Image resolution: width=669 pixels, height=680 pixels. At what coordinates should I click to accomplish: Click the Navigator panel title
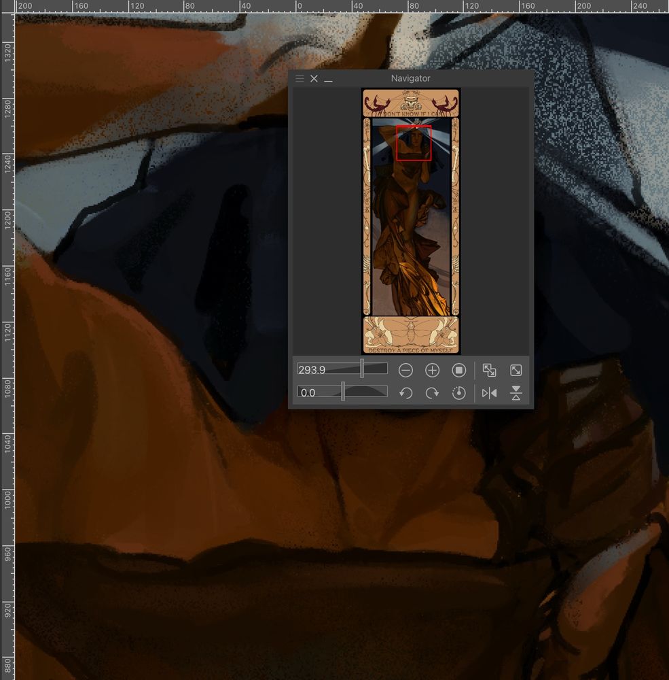coord(410,78)
